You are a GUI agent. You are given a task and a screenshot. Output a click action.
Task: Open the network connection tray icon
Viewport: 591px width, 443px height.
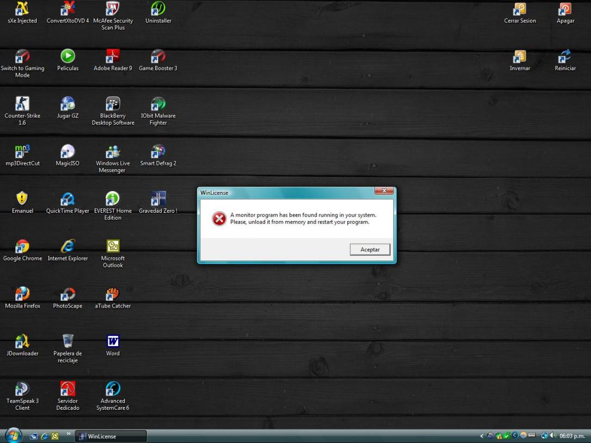tap(544, 436)
